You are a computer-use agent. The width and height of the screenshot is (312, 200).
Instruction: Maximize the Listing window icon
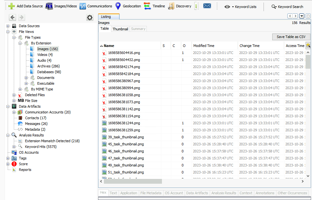coord(308,16)
